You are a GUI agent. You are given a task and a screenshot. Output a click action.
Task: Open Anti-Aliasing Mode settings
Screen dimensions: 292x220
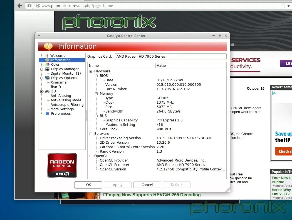(66, 100)
